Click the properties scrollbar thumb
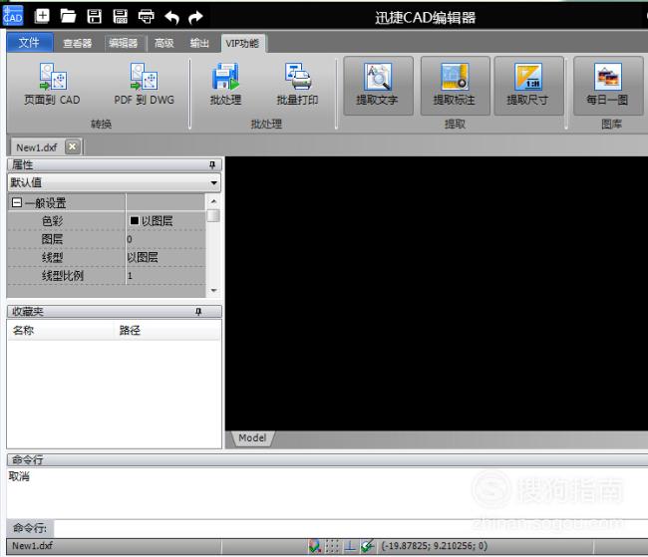This screenshot has width=648, height=557. click(213, 215)
